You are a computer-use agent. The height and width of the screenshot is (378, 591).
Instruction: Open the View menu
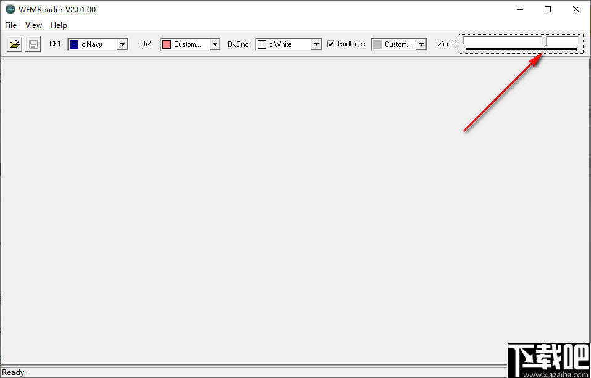click(x=33, y=25)
